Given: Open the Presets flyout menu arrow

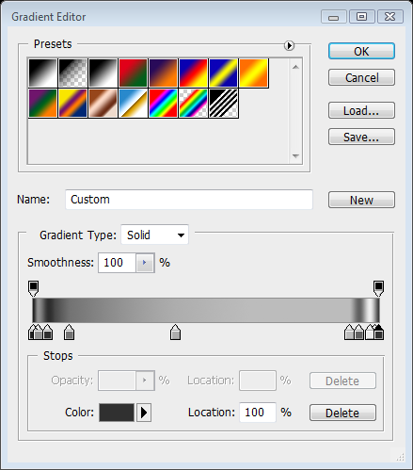Looking at the screenshot, I should click(x=289, y=45).
